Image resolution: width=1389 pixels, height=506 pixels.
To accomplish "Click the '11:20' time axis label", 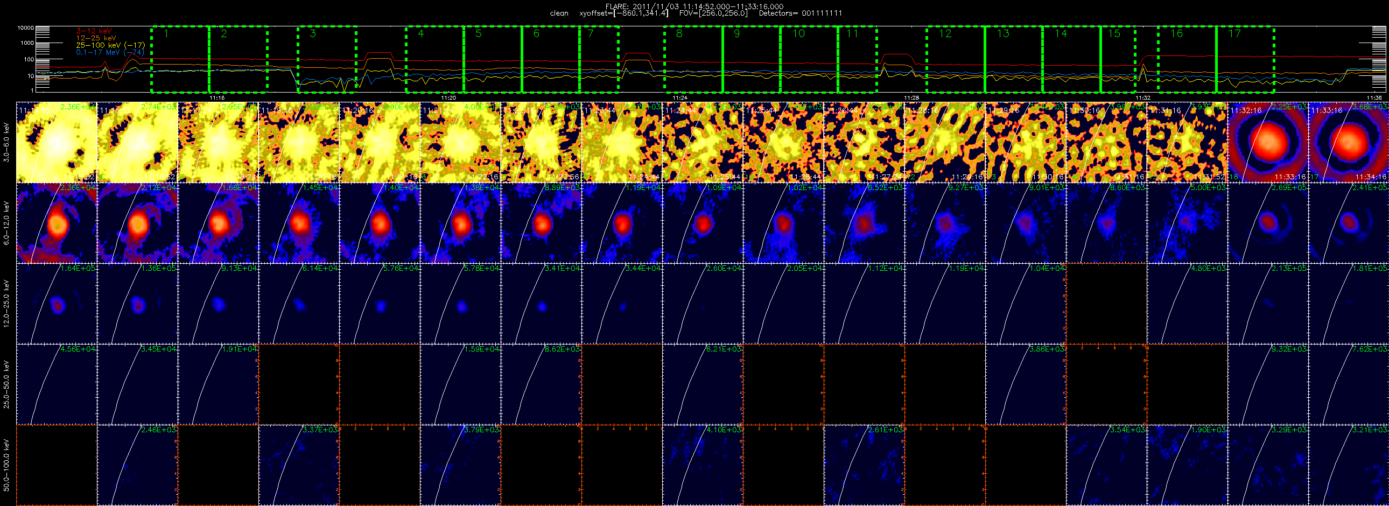I will click(448, 98).
